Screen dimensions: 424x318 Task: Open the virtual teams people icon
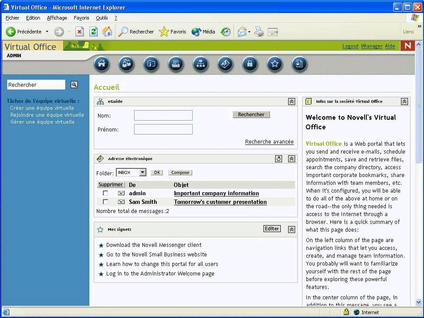click(x=126, y=64)
